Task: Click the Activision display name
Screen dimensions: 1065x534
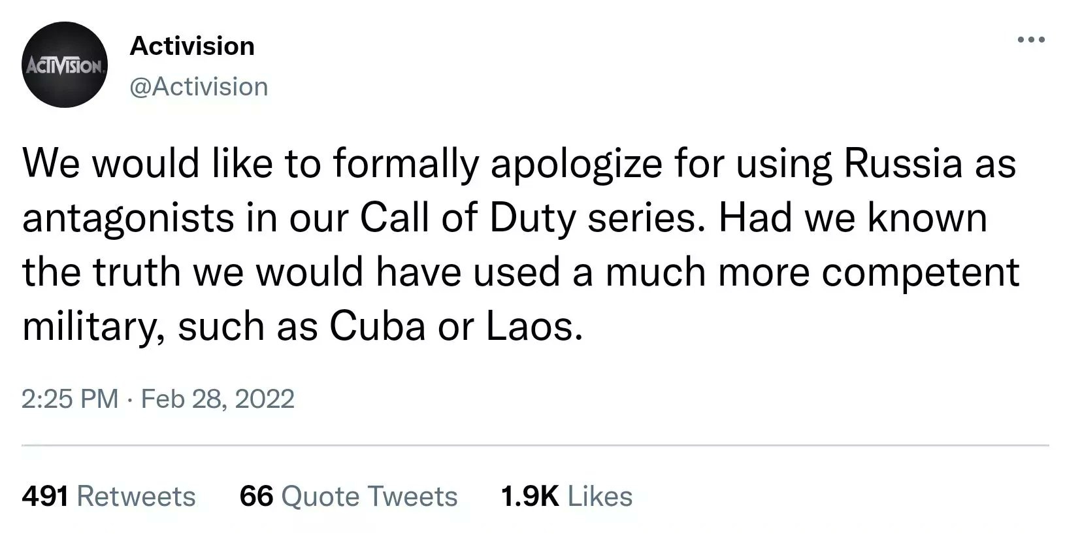Action: tap(192, 46)
